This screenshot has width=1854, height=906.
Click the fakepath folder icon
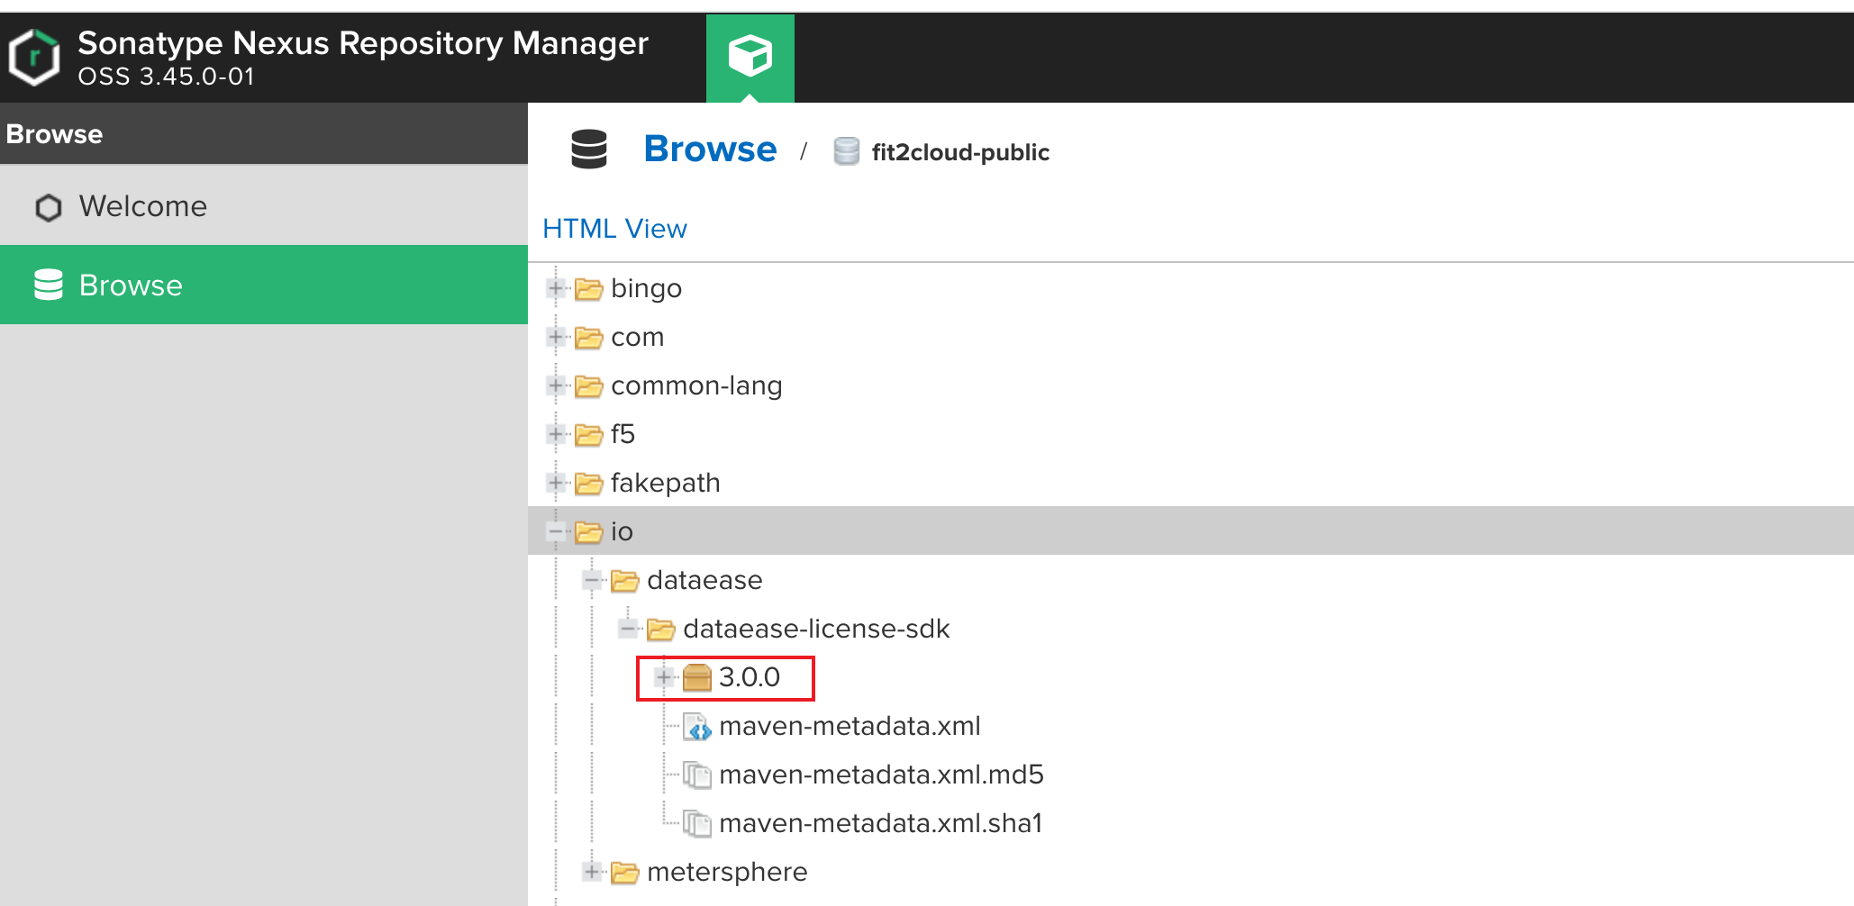[589, 483]
